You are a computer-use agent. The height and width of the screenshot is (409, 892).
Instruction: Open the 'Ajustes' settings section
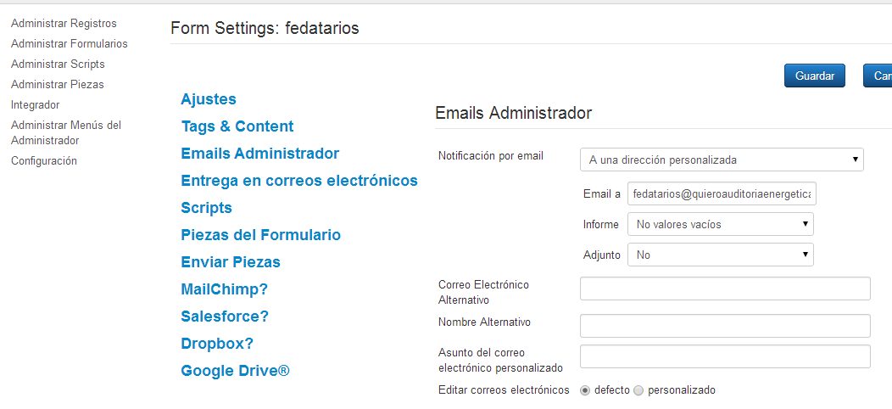pyautogui.click(x=209, y=99)
